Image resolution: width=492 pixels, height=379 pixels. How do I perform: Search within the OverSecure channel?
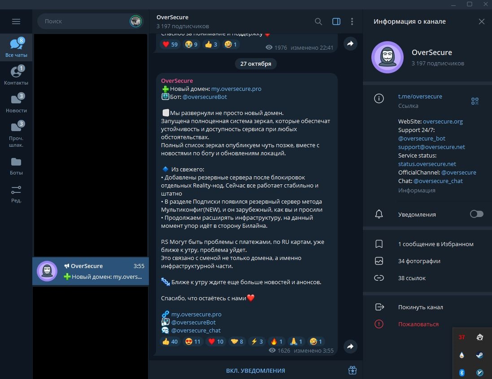click(318, 21)
